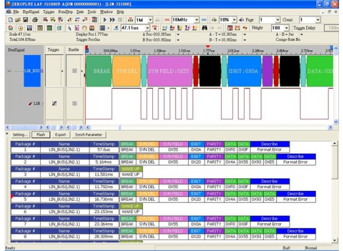Open the Trigger menu
The width and height of the screenshot is (343, 251).
click(49, 12)
